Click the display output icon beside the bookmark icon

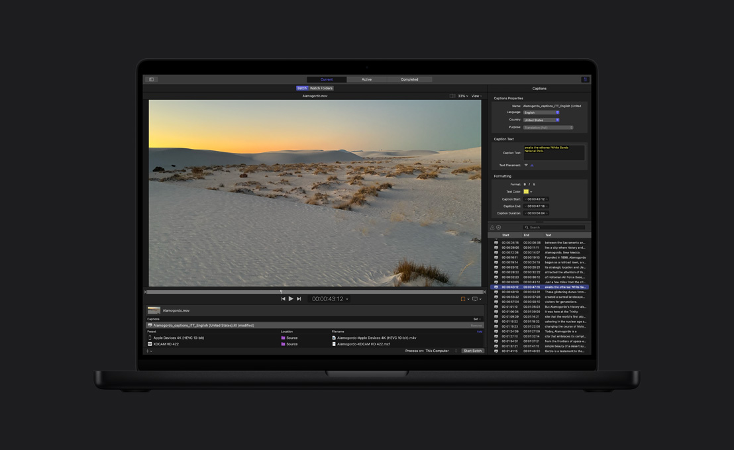pyautogui.click(x=475, y=298)
